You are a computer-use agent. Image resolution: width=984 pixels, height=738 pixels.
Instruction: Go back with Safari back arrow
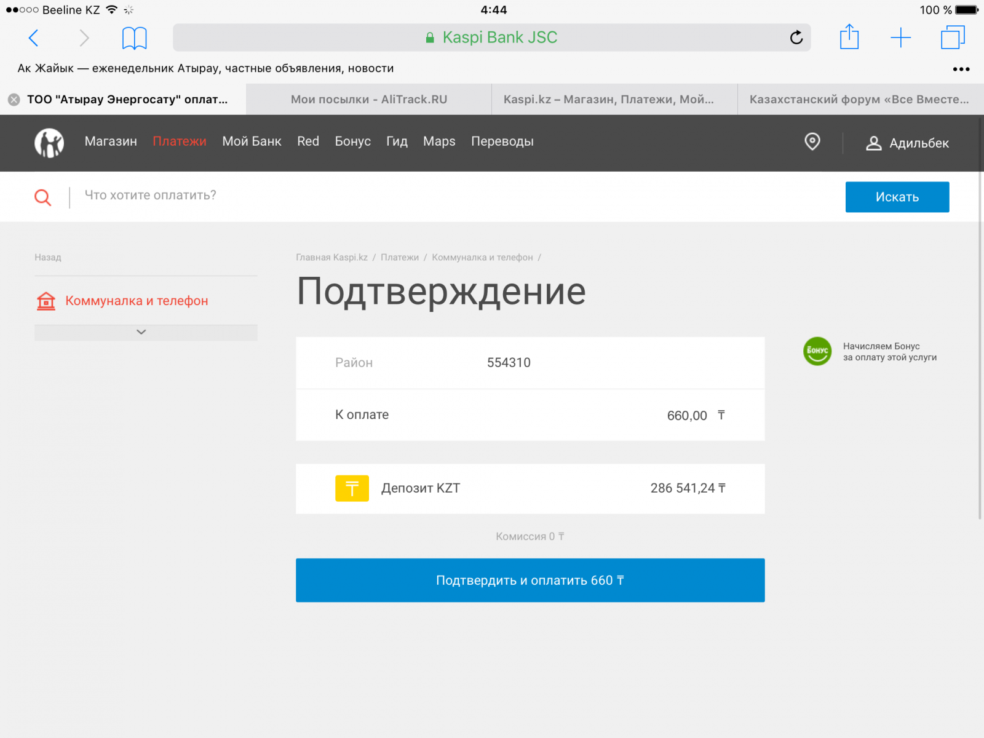click(33, 38)
